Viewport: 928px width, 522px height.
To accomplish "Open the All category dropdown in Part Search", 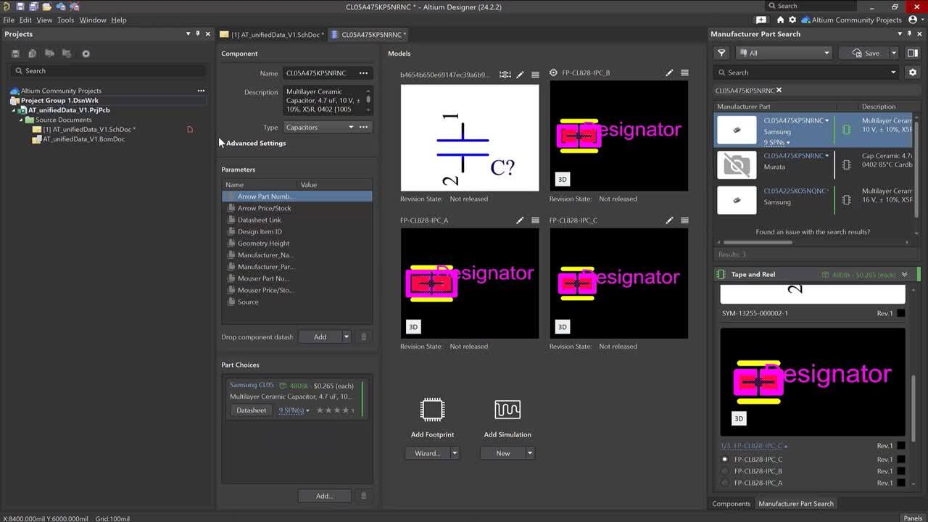I will (783, 53).
